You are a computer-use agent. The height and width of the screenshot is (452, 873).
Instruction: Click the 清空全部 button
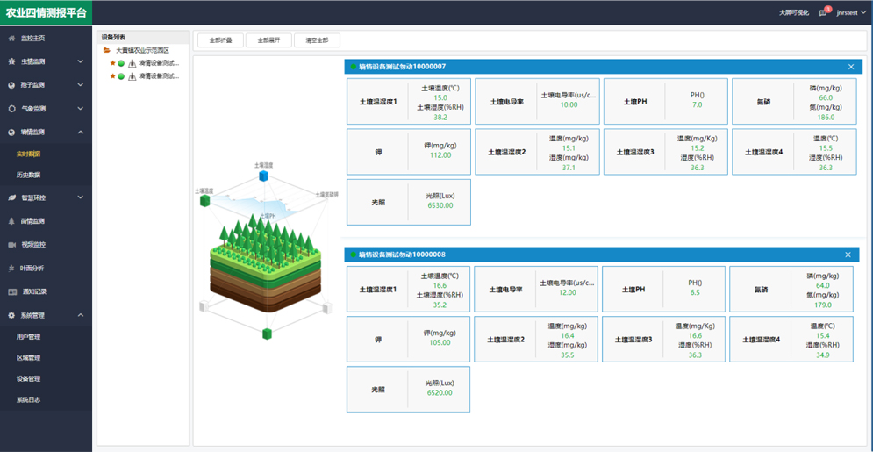[317, 40]
